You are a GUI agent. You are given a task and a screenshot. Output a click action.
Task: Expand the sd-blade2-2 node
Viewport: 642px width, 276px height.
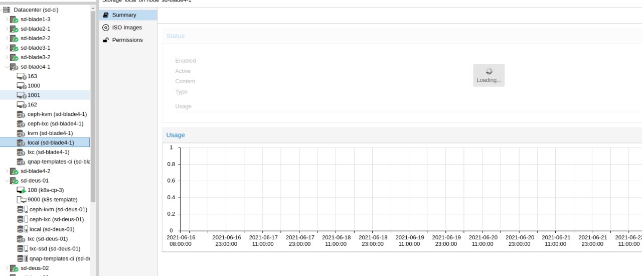point(7,38)
